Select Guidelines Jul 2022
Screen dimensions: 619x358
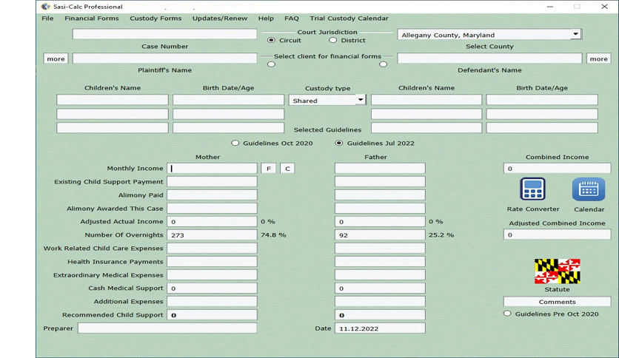338,143
